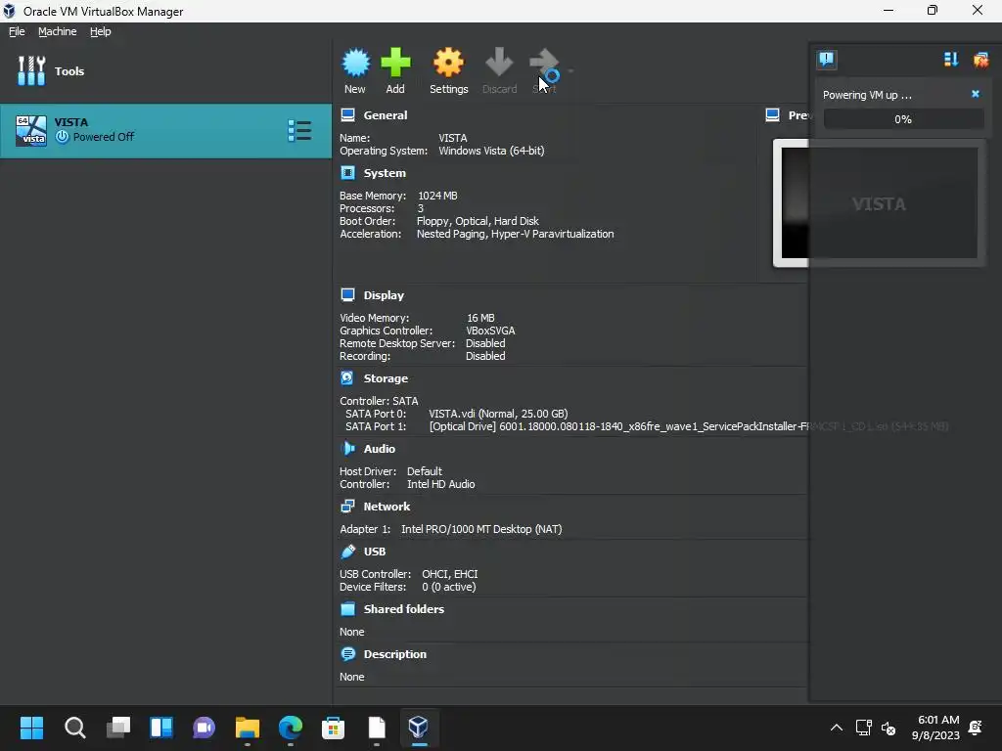Click the Base Memory value 1024 MB
This screenshot has width=1002, height=751.
437,196
